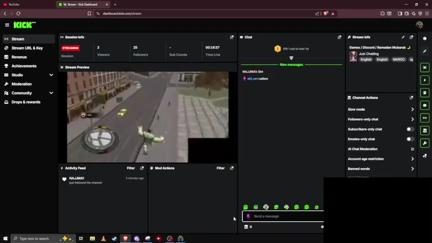432x243 pixels.
Task: Open the profile avatar in the header
Action: [x=419, y=25]
